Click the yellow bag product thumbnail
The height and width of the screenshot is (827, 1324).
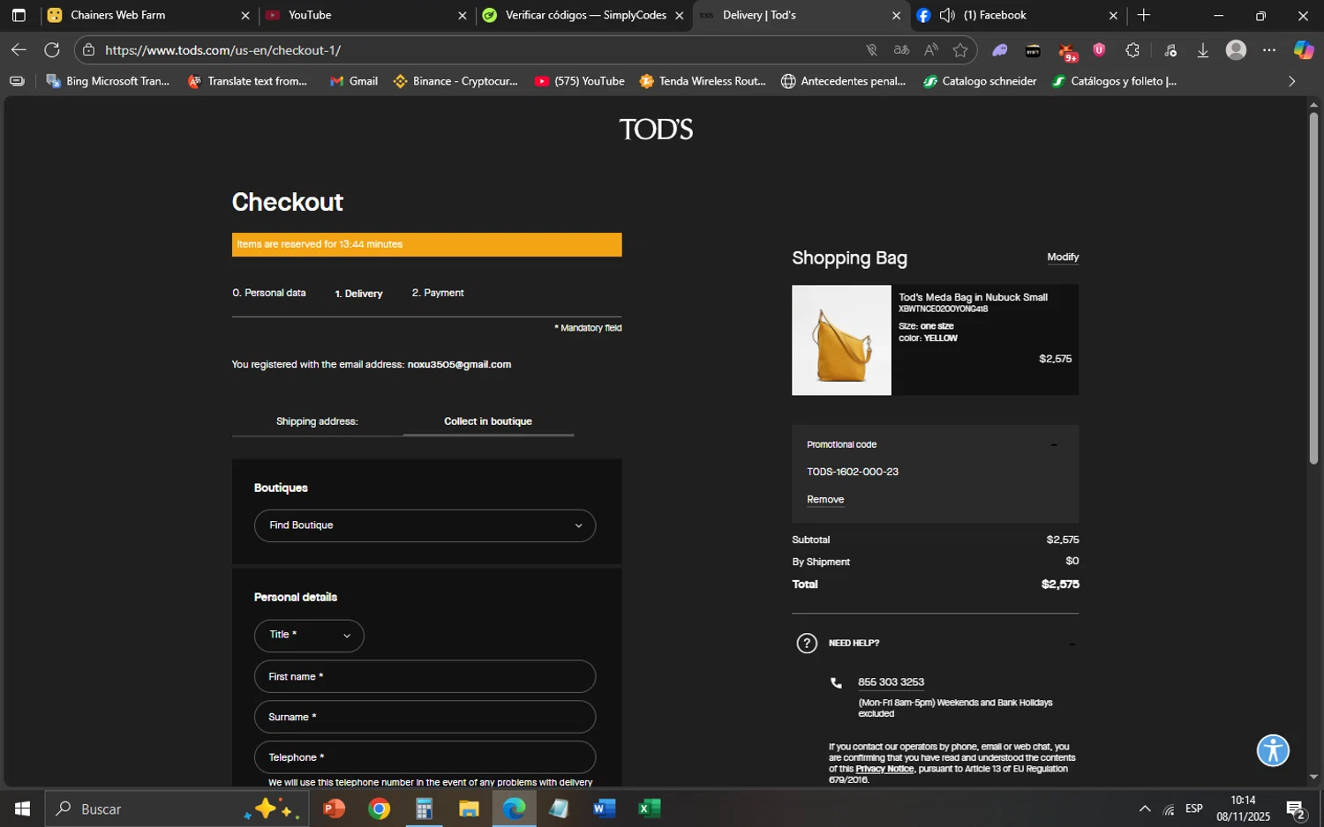[841, 340]
